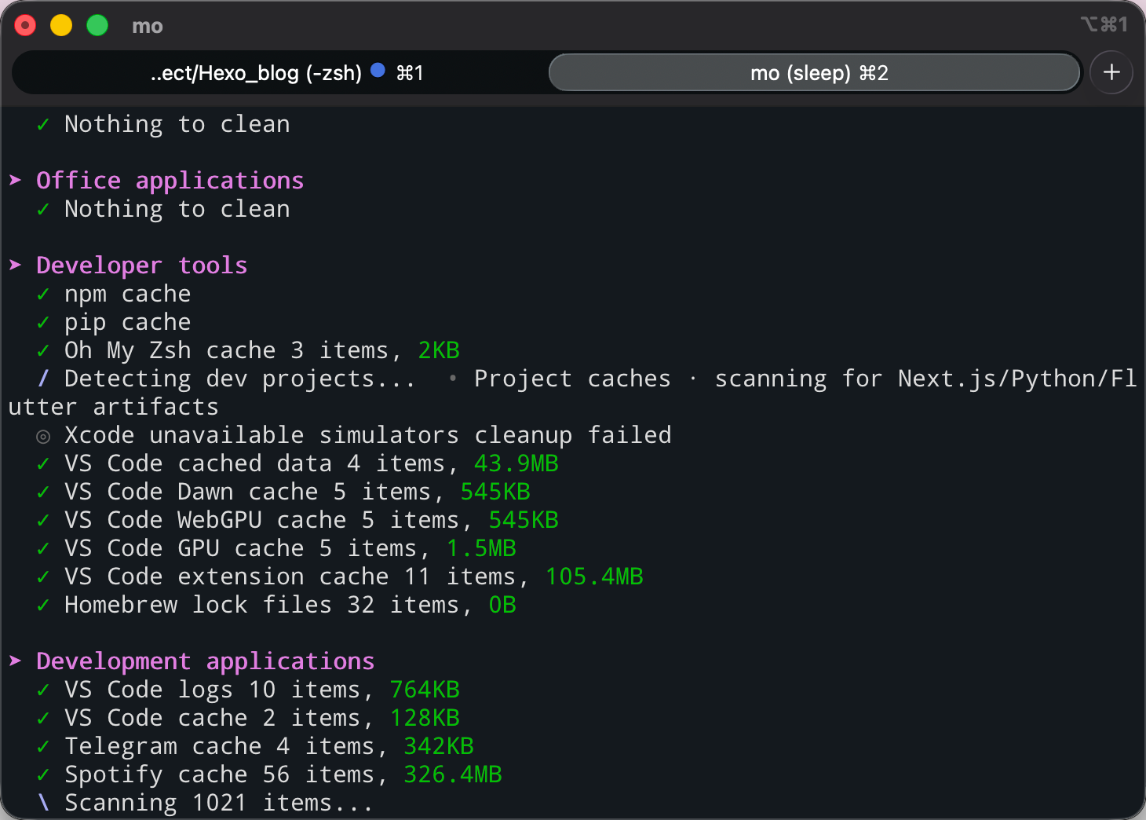The height and width of the screenshot is (820, 1146).
Task: Click the circle icon beside Xcode cleanup failed
Action: click(43, 436)
